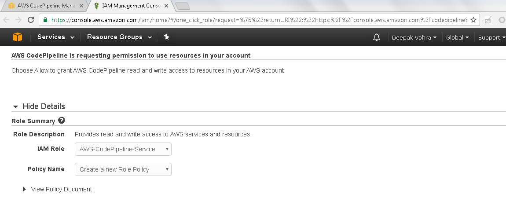Close the AWS CodePipeline Management tab
The height and width of the screenshot is (205, 506).
(81, 6)
